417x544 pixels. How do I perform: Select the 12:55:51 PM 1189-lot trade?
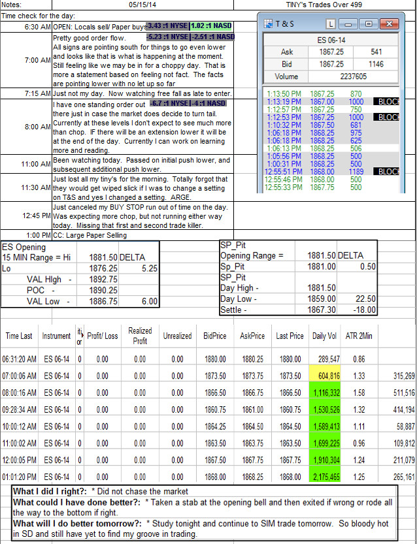tap(331, 172)
